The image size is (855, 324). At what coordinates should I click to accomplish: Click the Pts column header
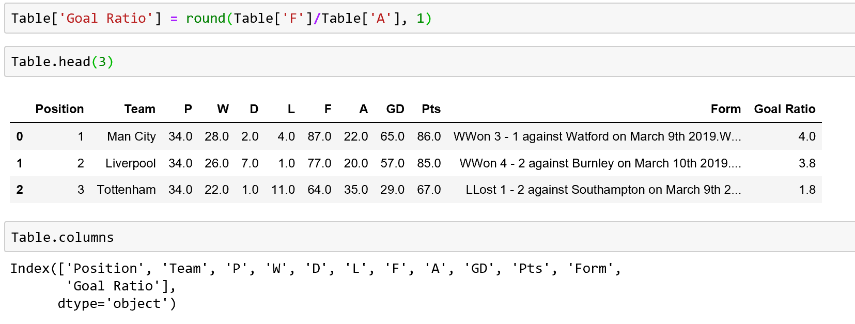coord(431,109)
